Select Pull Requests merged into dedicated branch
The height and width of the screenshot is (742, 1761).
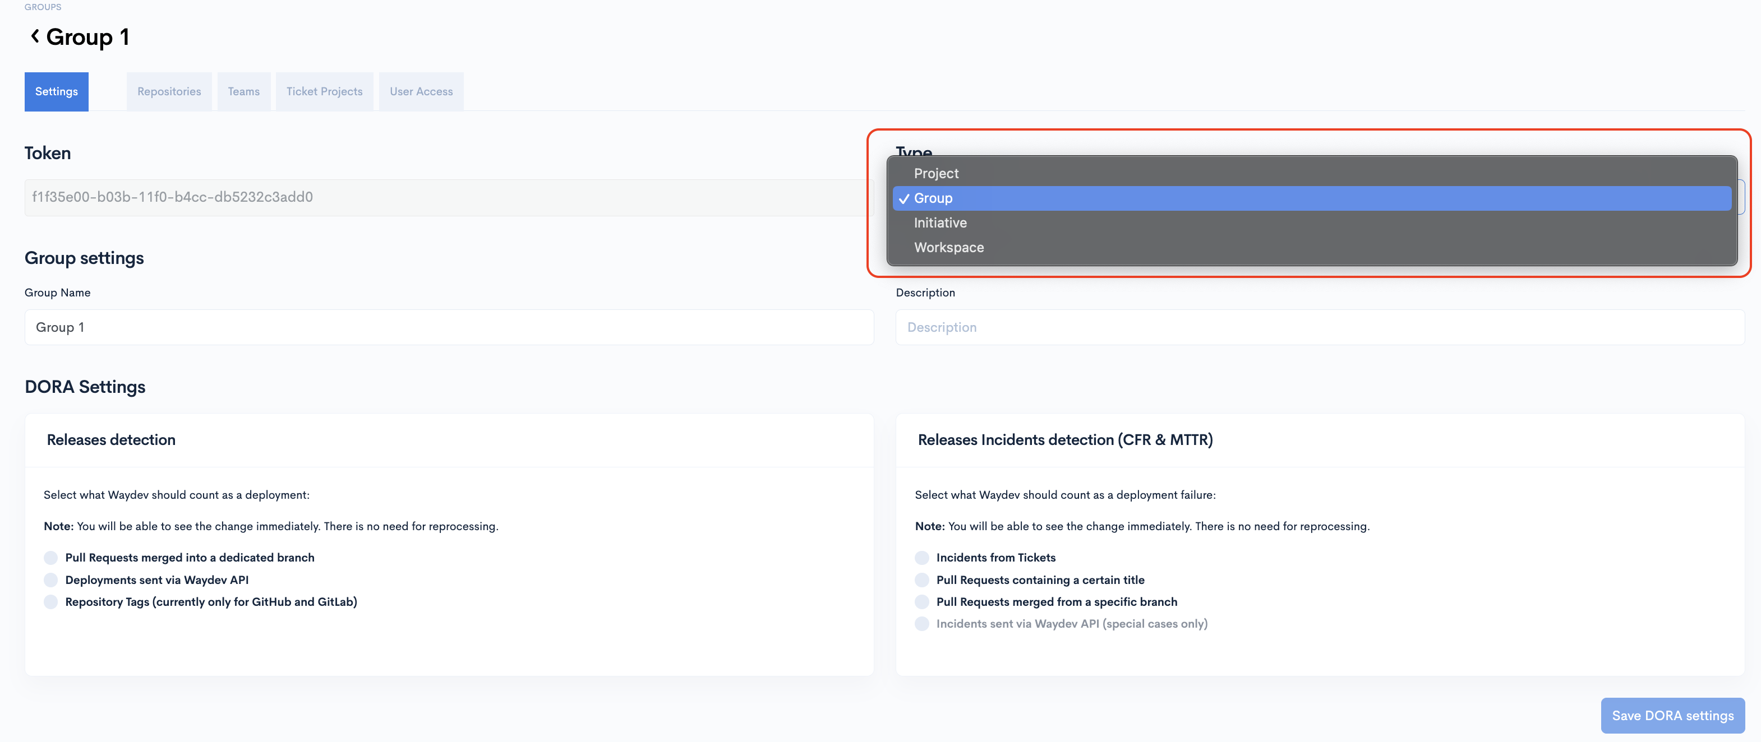tap(50, 558)
